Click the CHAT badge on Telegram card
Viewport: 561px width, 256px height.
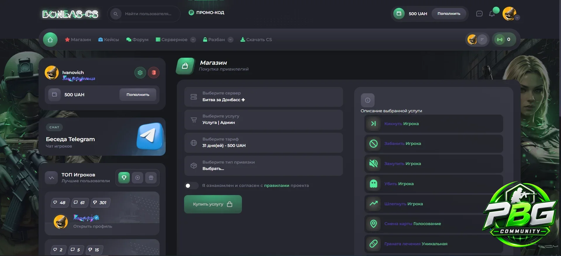click(54, 127)
